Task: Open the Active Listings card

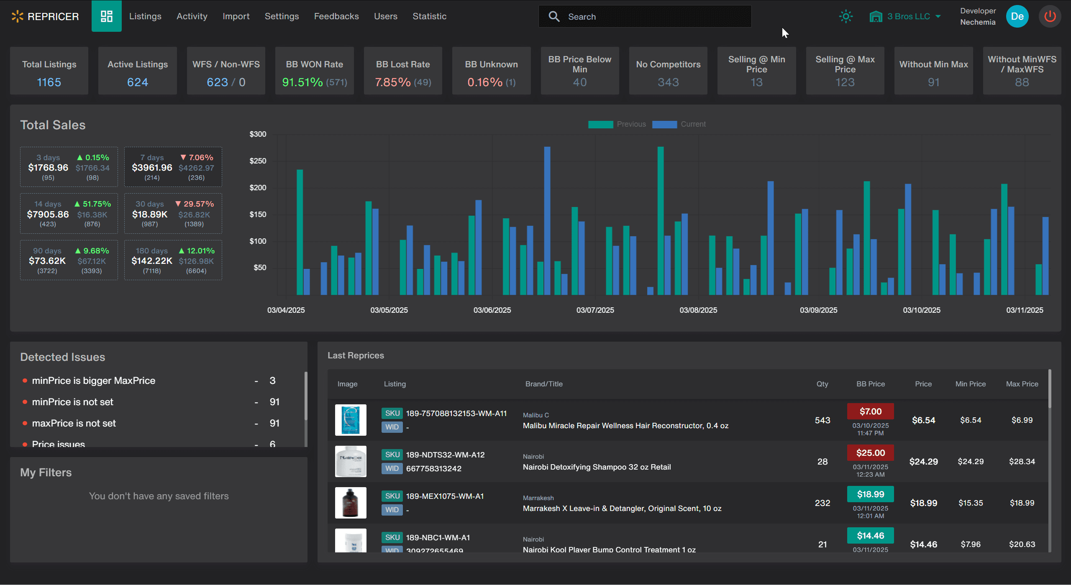Action: (x=137, y=71)
